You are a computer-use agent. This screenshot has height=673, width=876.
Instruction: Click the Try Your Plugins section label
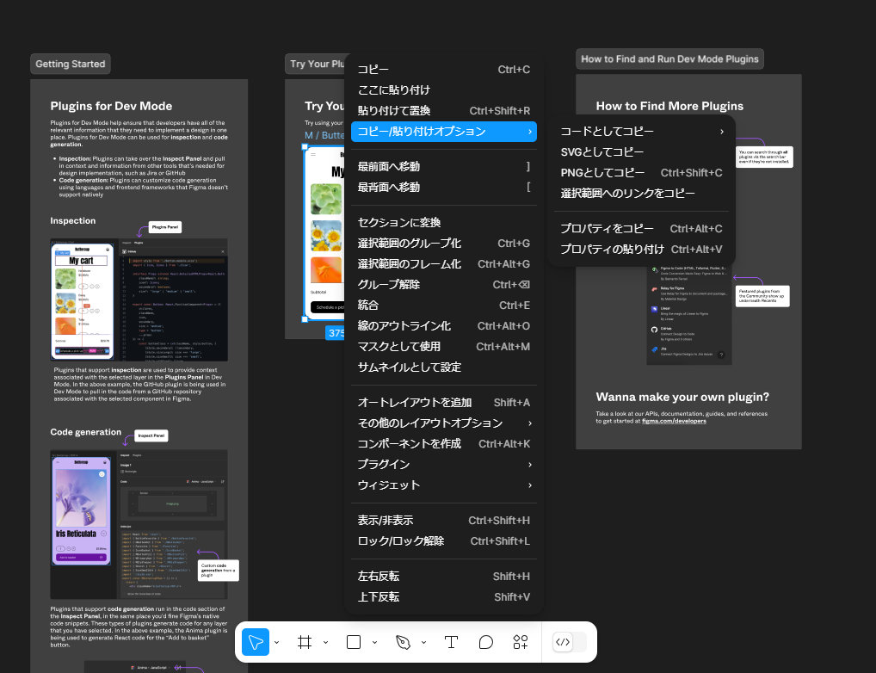[x=316, y=64]
